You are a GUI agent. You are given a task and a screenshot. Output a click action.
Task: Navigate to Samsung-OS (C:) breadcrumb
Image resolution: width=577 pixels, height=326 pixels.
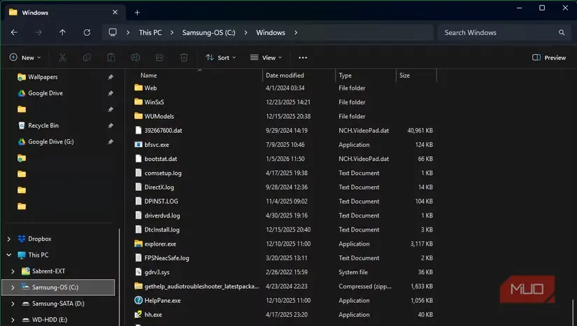pos(208,32)
